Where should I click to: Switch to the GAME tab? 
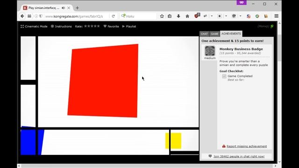(214, 34)
